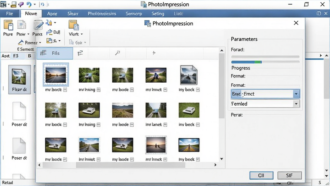The width and height of the screenshot is (330, 186).
Task: Switch to the Sernerp ribbon tab
Action: pos(134,14)
